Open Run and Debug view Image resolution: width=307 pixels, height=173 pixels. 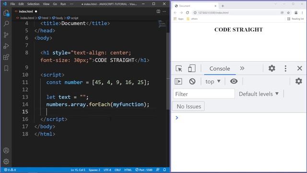pyautogui.click(x=6, y=46)
